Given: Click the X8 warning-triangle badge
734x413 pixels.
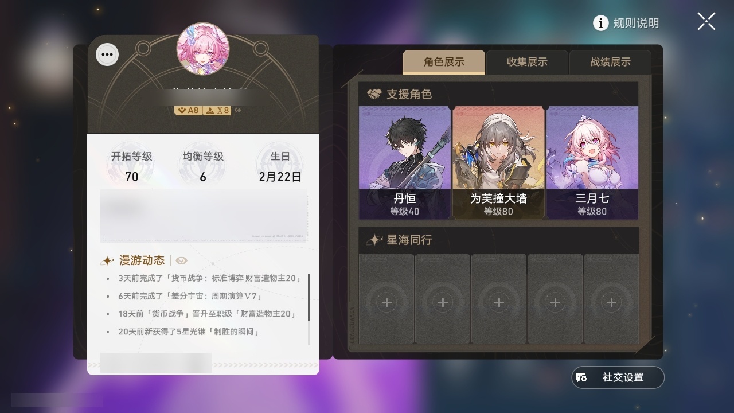Looking at the screenshot, I should 217,110.
